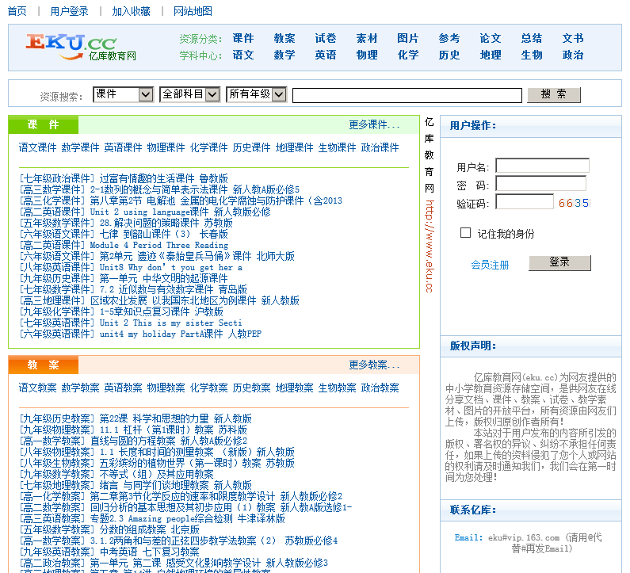
Task: Click the 登录 login button
Action: pos(559,263)
